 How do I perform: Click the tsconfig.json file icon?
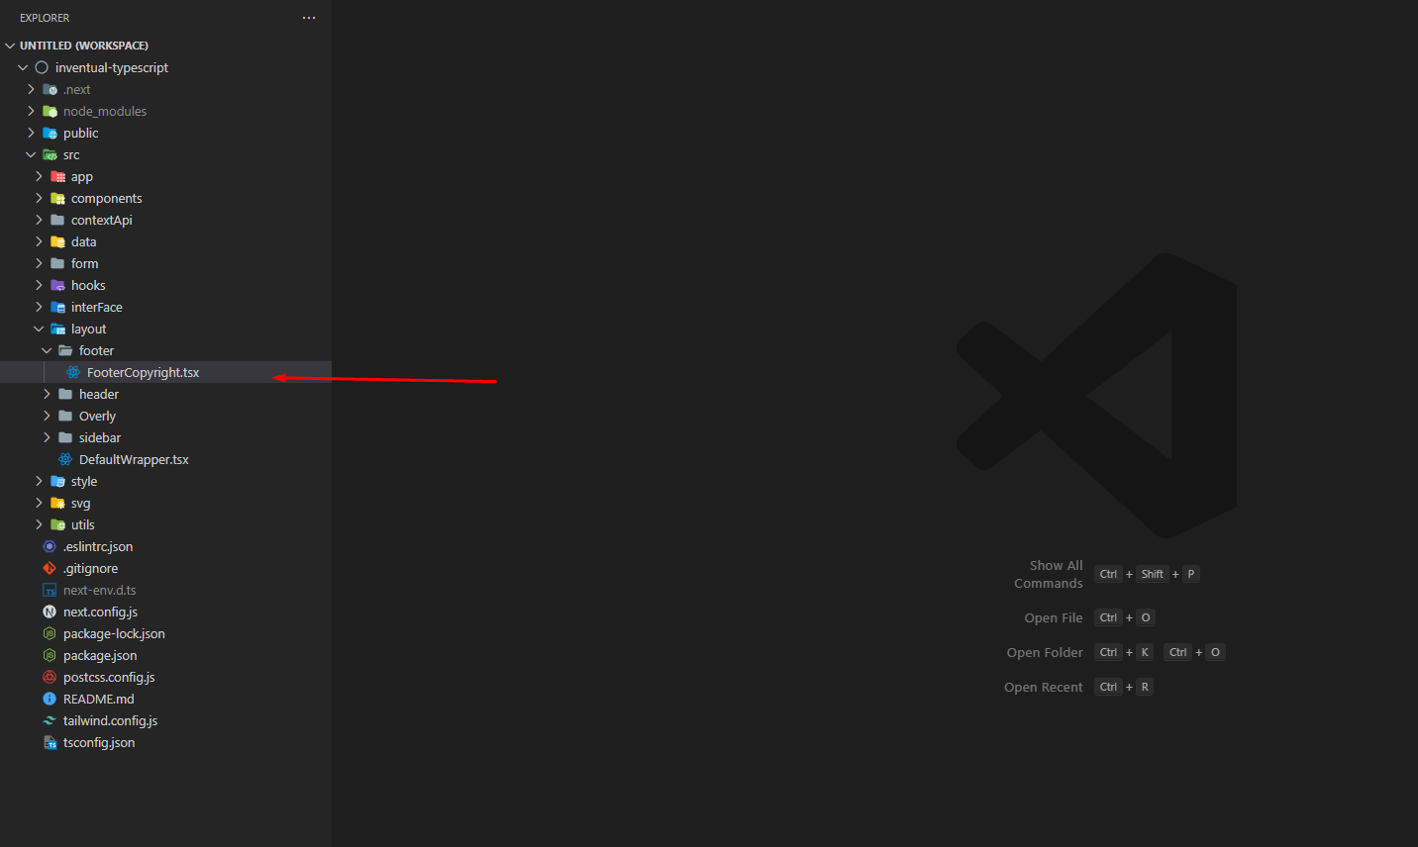coord(50,742)
